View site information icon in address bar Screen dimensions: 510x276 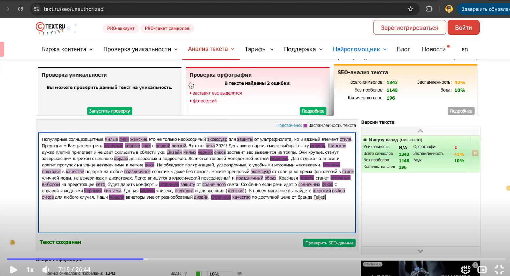36,9
